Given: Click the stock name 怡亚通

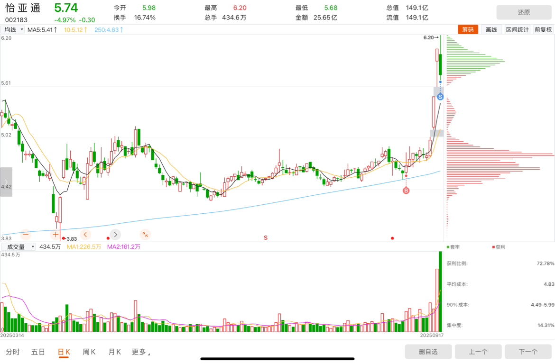Looking at the screenshot, I should pyautogui.click(x=23, y=8).
